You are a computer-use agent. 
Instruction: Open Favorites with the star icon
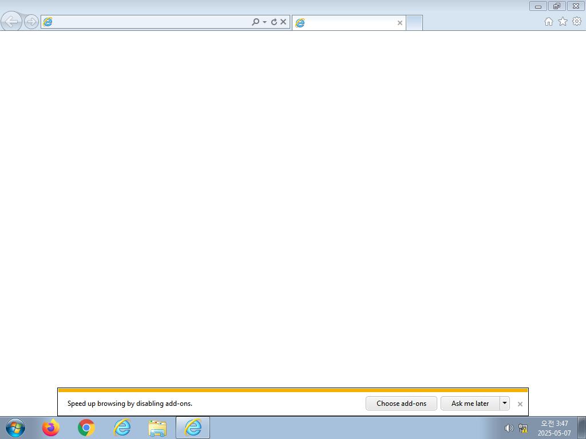(563, 22)
